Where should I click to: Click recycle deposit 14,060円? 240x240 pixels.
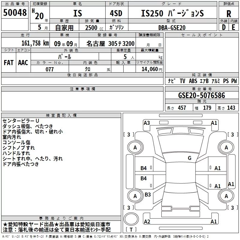[x=152, y=69]
